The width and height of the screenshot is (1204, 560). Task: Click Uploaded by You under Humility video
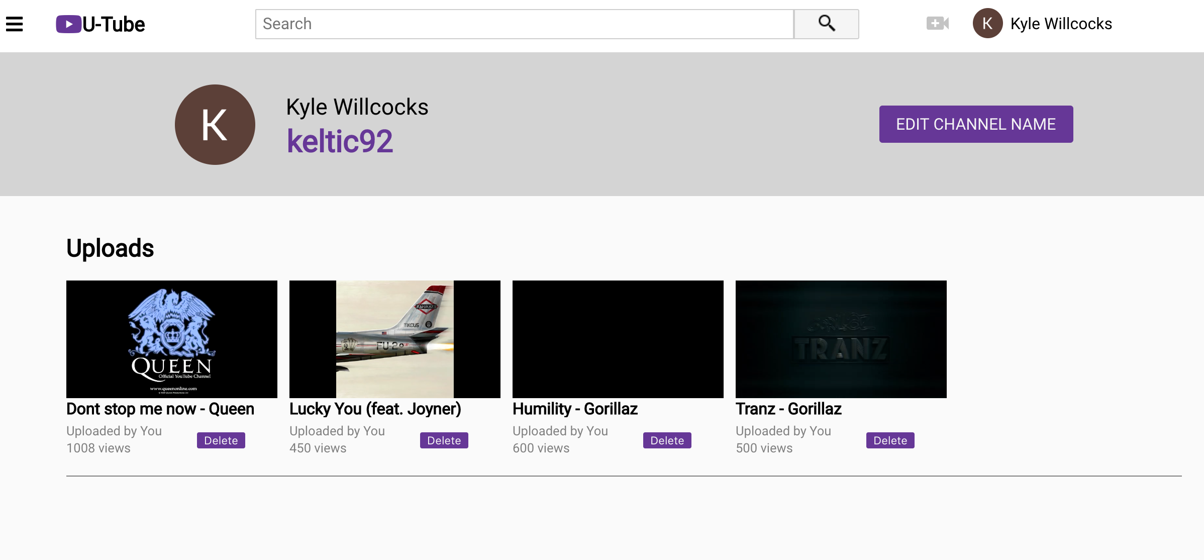[x=560, y=431]
